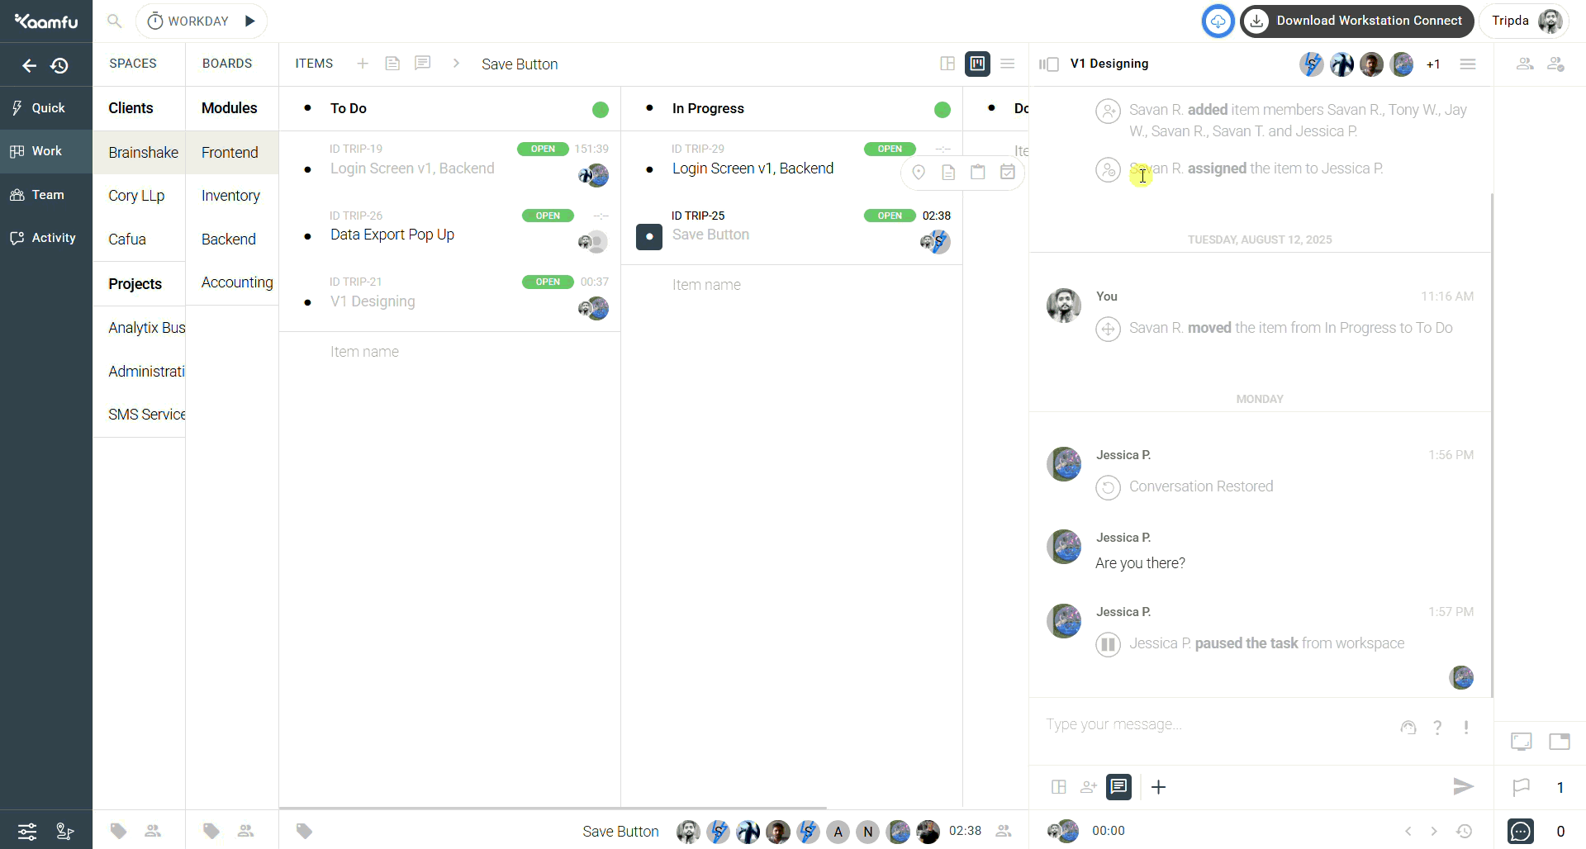Start the Workday timer play button
The height and width of the screenshot is (849, 1586).
coord(250,21)
